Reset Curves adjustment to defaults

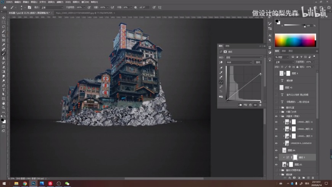pos(250,105)
